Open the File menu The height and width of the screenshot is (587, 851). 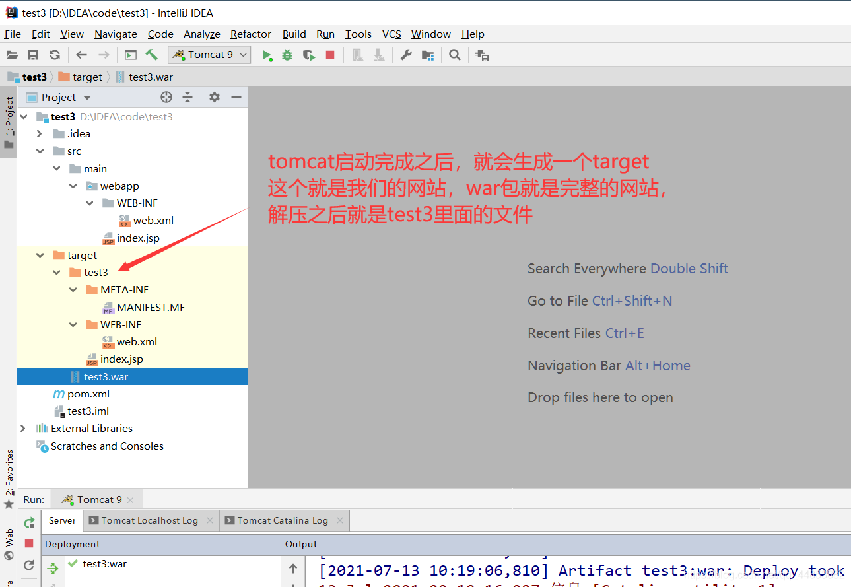(13, 34)
